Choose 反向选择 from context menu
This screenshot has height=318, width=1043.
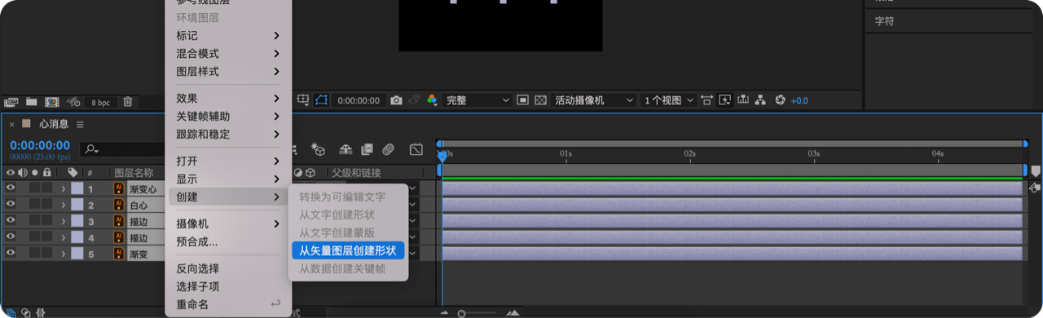(228, 268)
